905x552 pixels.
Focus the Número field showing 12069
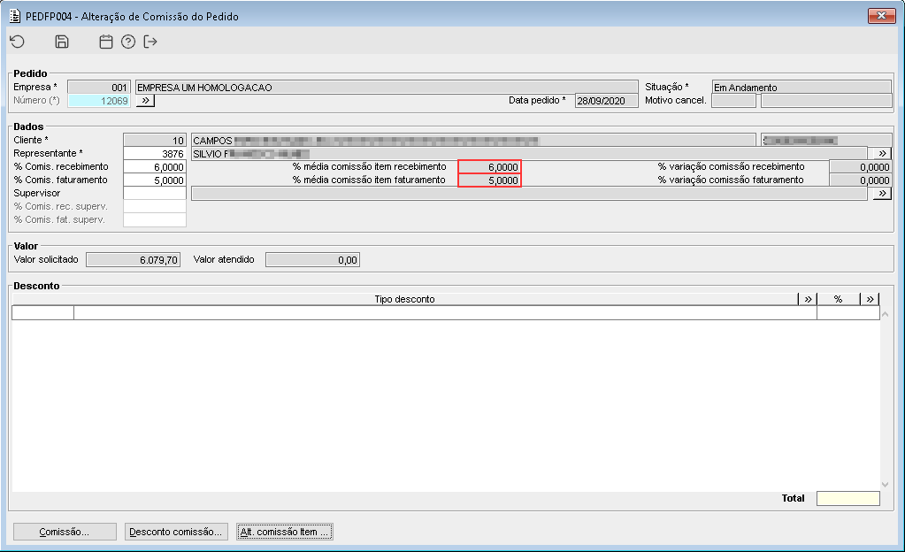tap(99, 101)
